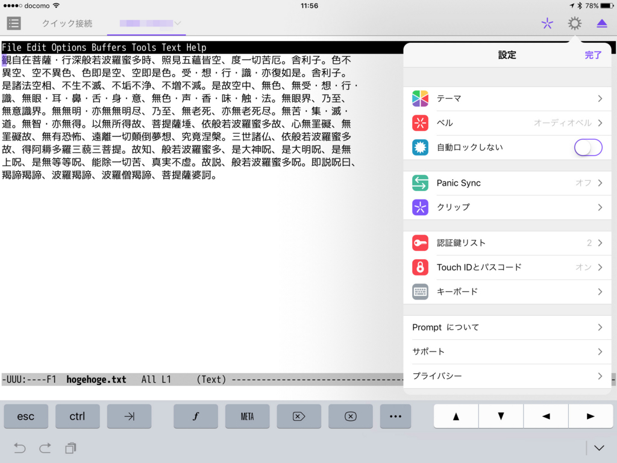The image size is (617, 463).
Task: Toggle the 自動ロックしない switch
Action: [x=588, y=147]
